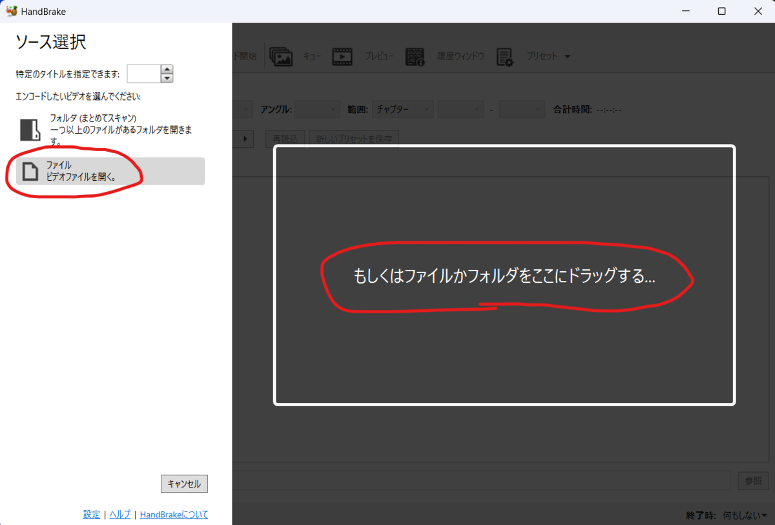Open the activity log window icon
This screenshot has width=775, height=525.
(415, 56)
